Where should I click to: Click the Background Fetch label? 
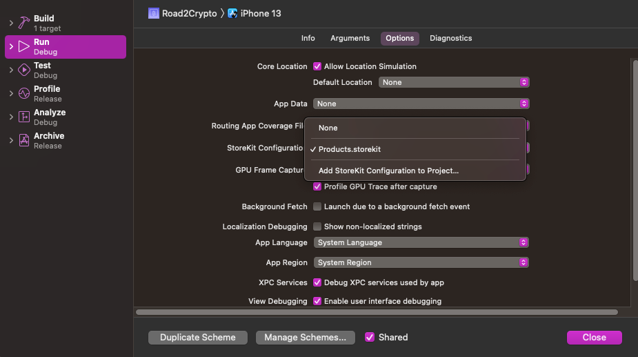point(275,206)
